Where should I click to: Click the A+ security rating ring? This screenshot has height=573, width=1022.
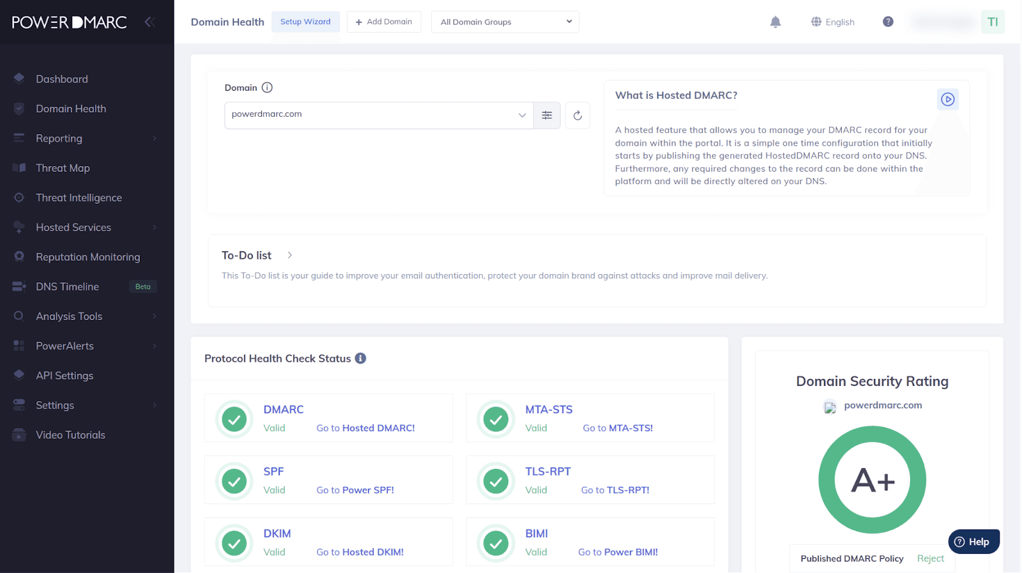tap(872, 480)
